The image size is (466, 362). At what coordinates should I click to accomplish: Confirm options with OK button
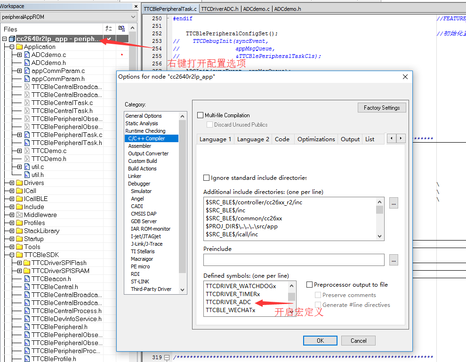coord(320,341)
